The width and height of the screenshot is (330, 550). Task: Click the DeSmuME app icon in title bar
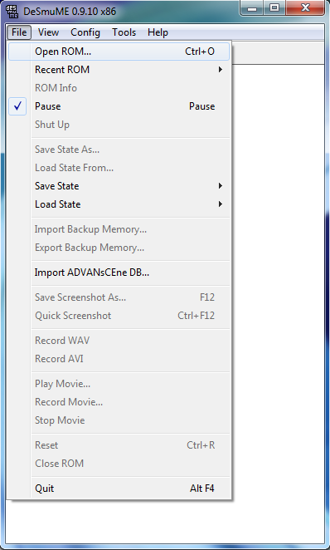tap(12, 12)
